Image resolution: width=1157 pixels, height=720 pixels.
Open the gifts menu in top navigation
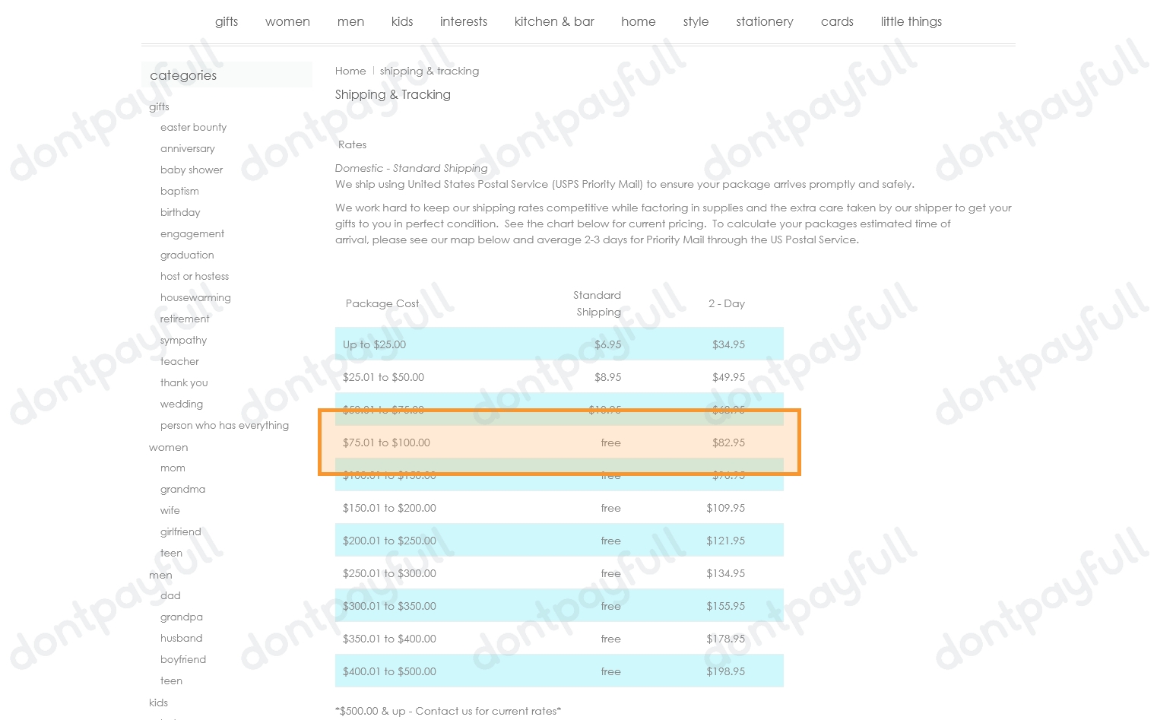click(227, 22)
